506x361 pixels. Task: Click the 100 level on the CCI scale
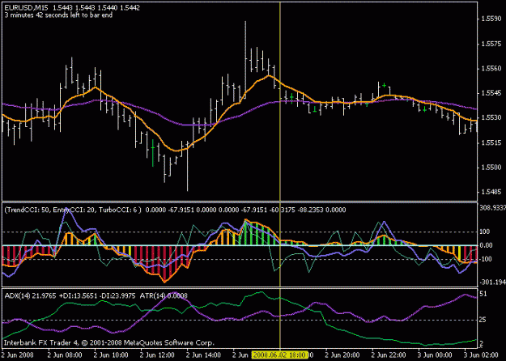point(485,231)
